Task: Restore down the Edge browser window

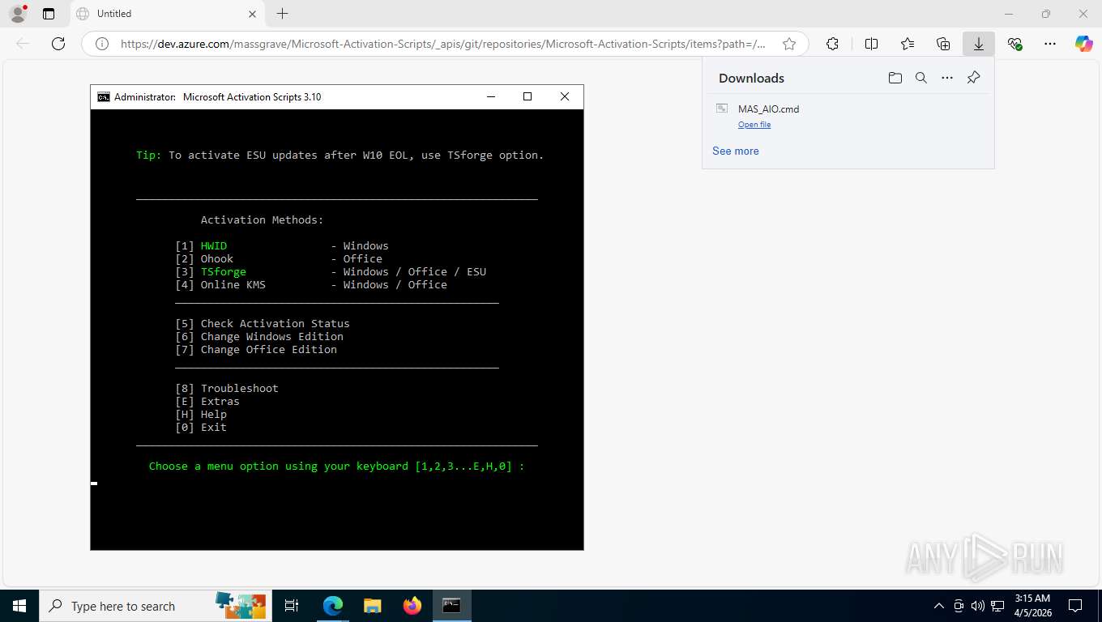Action: 1046,14
